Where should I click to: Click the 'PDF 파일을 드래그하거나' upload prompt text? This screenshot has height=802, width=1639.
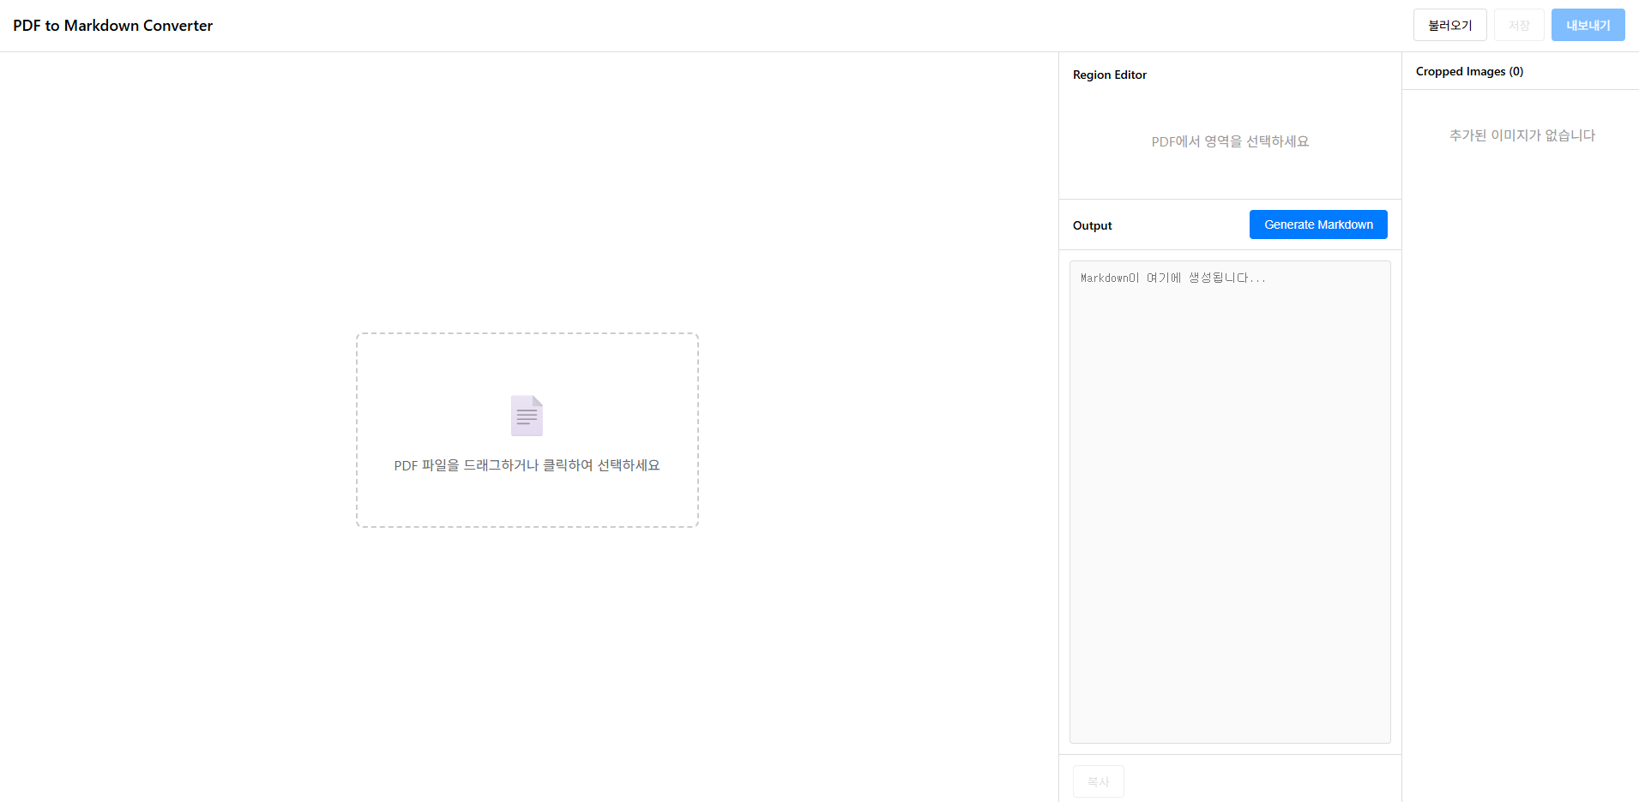click(527, 465)
